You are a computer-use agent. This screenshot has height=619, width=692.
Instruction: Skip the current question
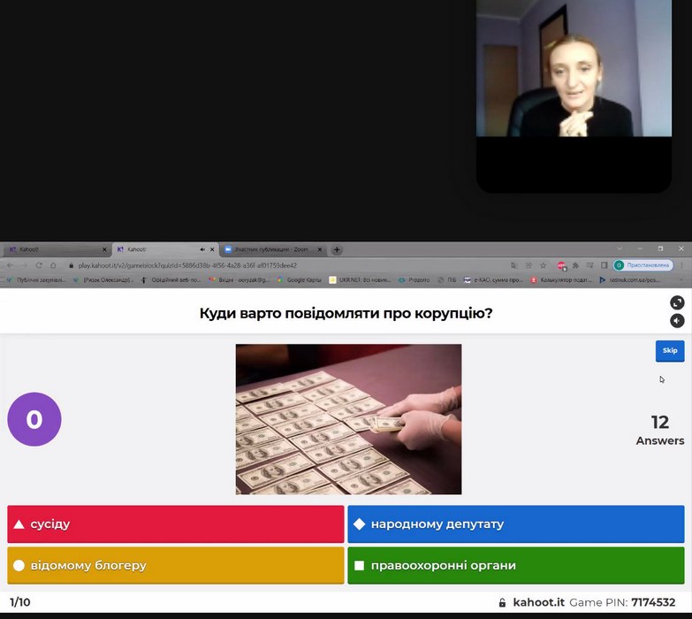(x=669, y=351)
